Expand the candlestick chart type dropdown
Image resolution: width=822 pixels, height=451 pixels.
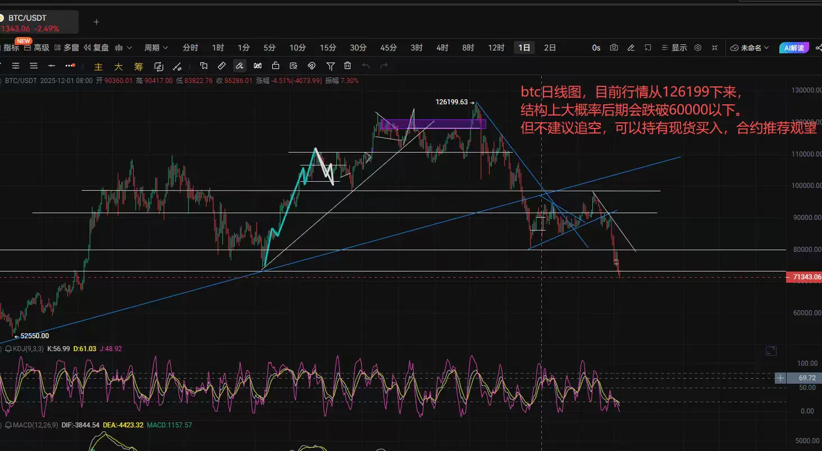coord(124,48)
